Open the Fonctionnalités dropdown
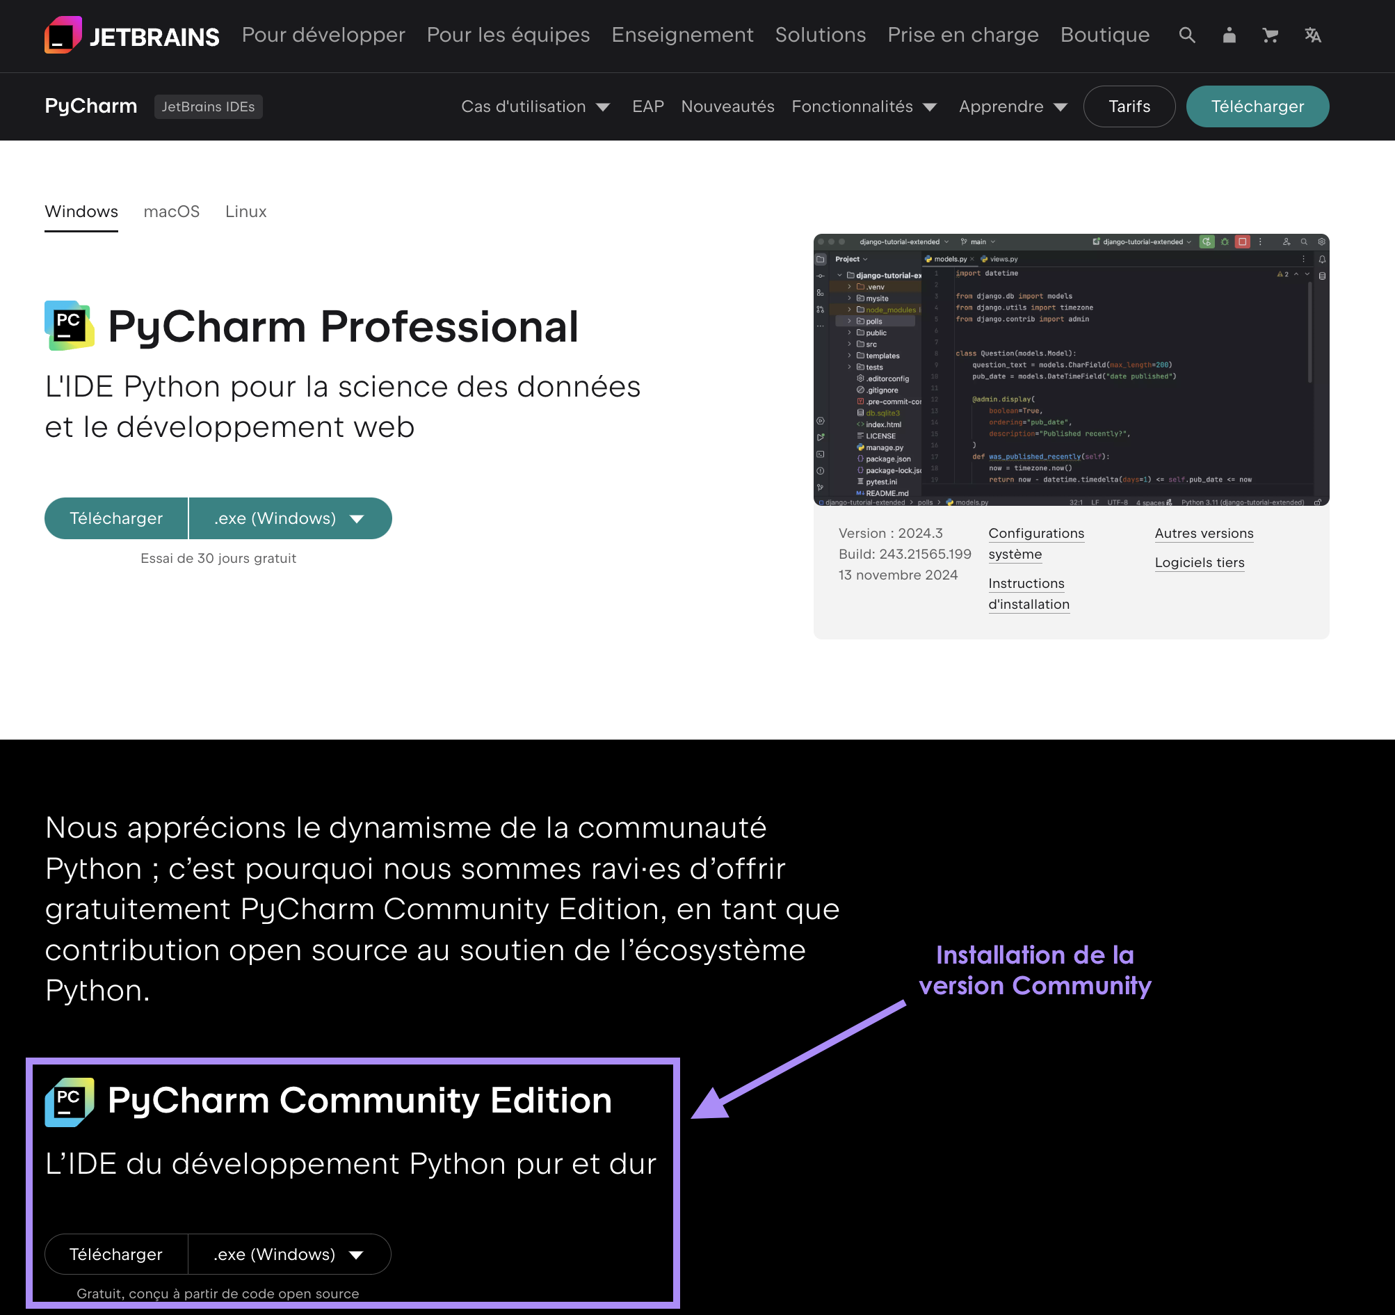This screenshot has height=1315, width=1395. coord(864,106)
